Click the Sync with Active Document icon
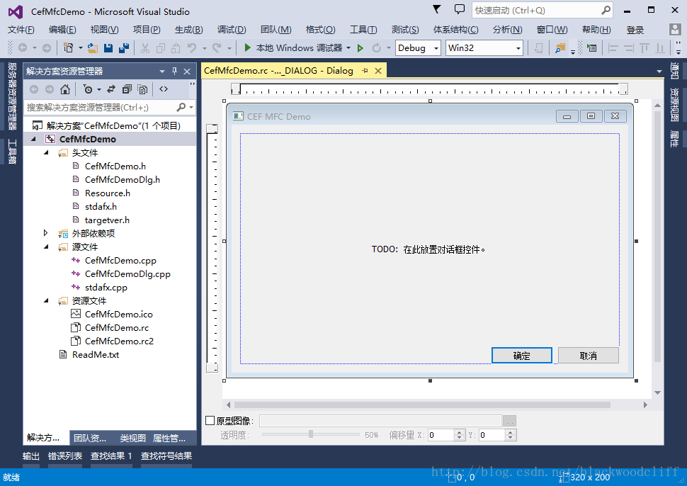The image size is (687, 486). click(111, 89)
